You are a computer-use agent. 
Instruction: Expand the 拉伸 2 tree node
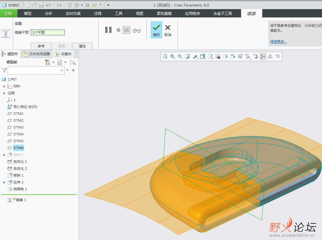click(x=4, y=182)
